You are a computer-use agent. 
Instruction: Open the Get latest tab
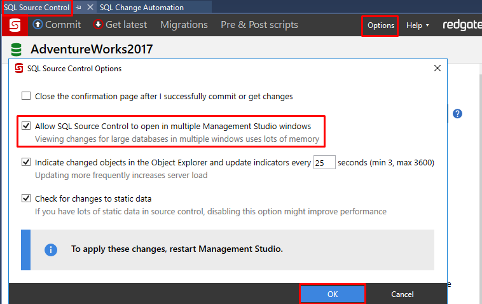[x=121, y=25]
